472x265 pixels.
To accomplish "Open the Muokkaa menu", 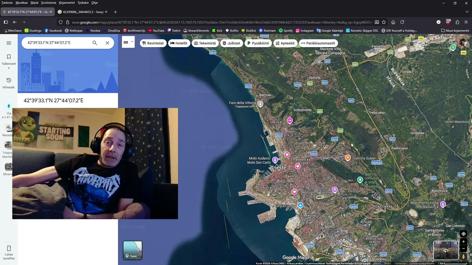I will click(x=22, y=3).
